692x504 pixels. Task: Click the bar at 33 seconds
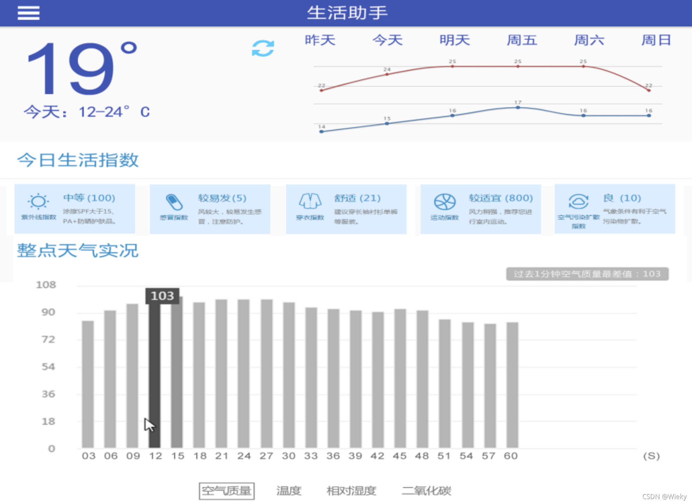click(311, 378)
